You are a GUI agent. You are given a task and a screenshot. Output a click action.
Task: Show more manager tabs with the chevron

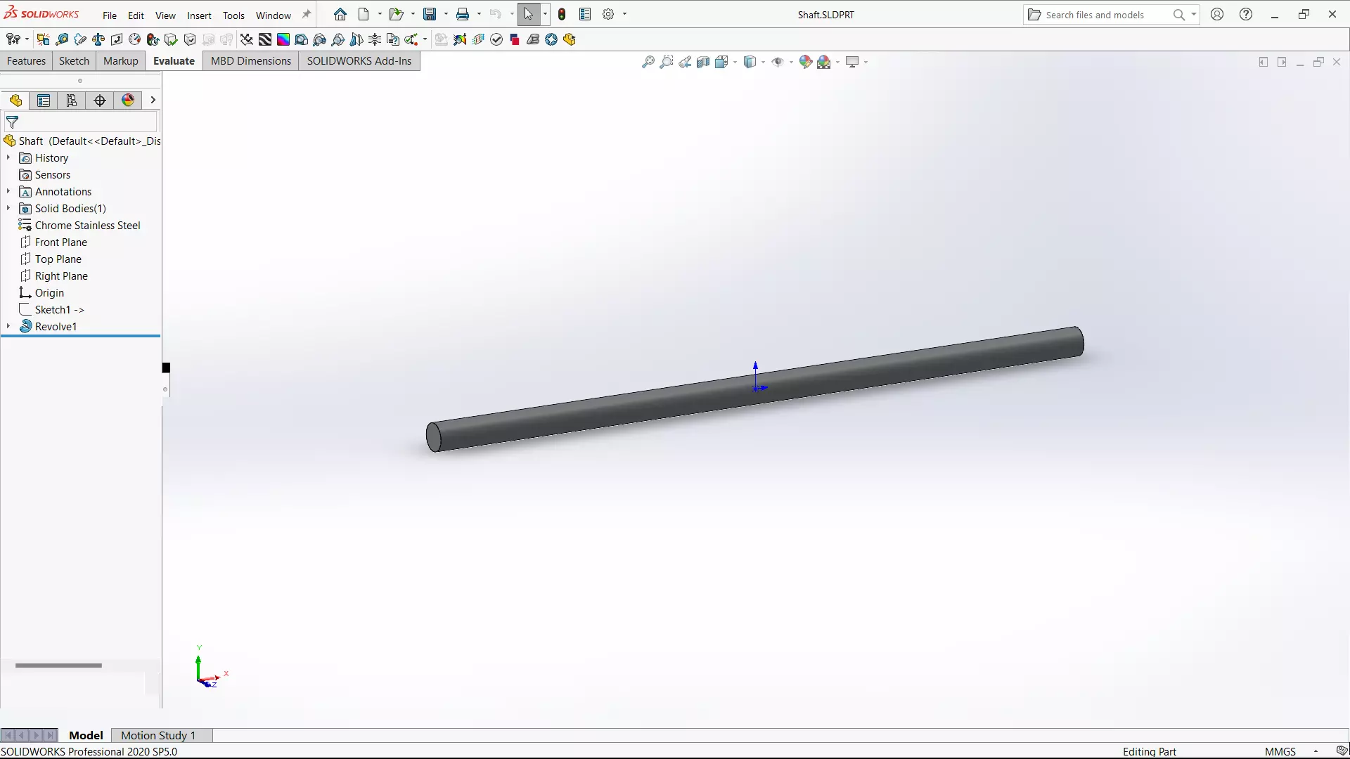click(153, 100)
